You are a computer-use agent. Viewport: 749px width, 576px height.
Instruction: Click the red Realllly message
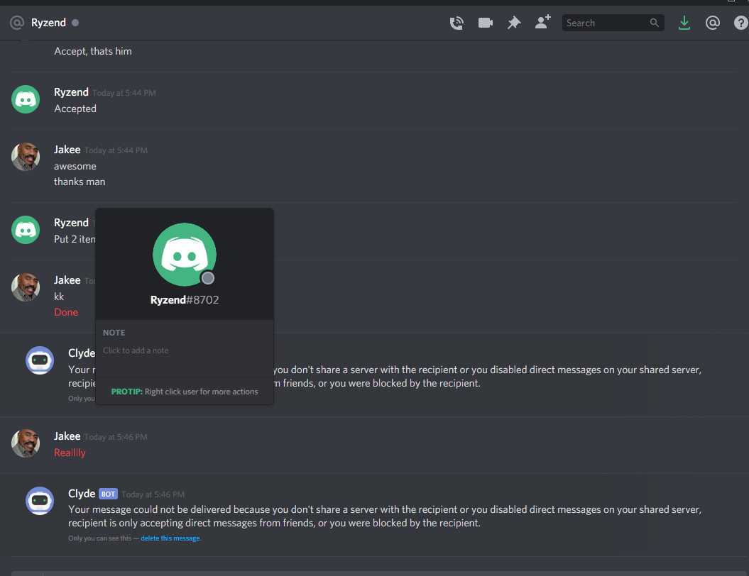point(70,453)
